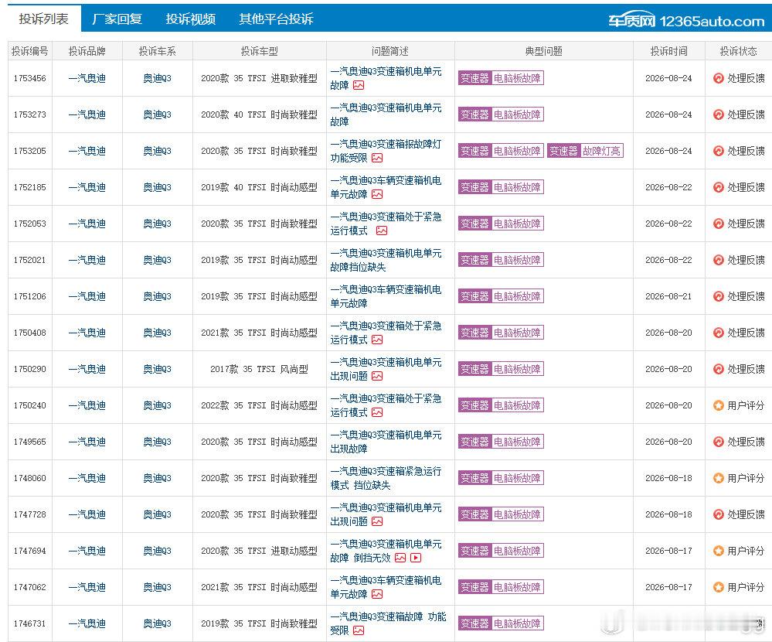Screen dimensions: 772x642
Task: Select complaint number 1753205
Action: click(x=29, y=151)
